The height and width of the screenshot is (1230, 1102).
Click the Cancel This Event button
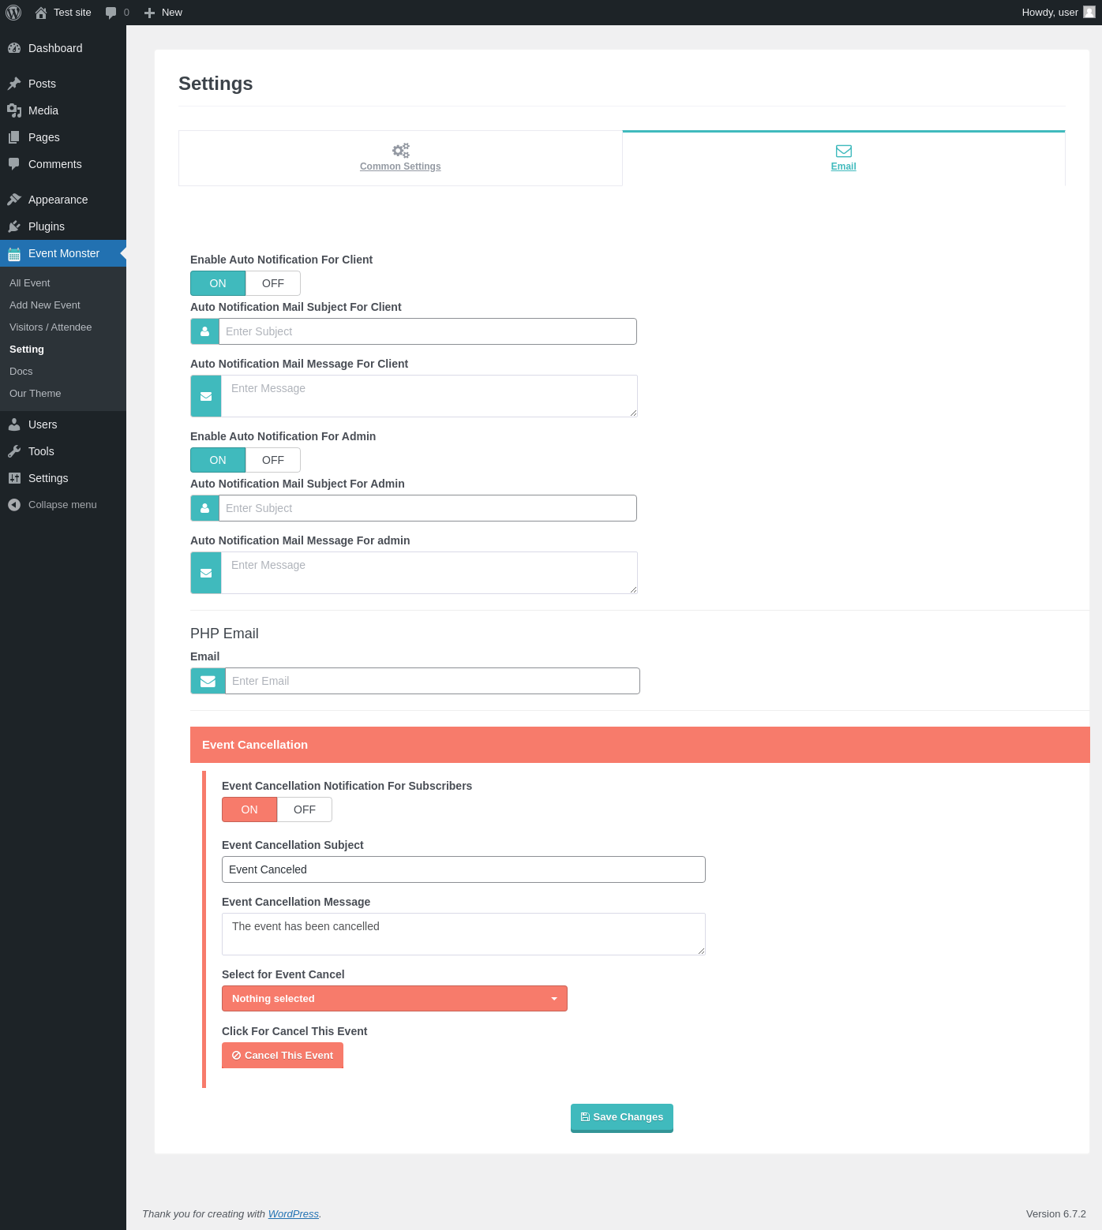[283, 1056]
